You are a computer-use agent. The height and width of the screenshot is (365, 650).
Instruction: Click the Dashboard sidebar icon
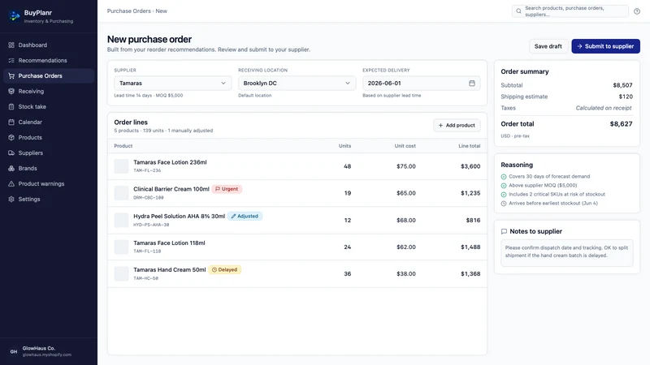(x=11, y=45)
